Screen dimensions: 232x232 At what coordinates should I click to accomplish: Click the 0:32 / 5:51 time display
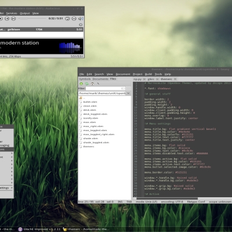pyautogui.click(x=56, y=19)
